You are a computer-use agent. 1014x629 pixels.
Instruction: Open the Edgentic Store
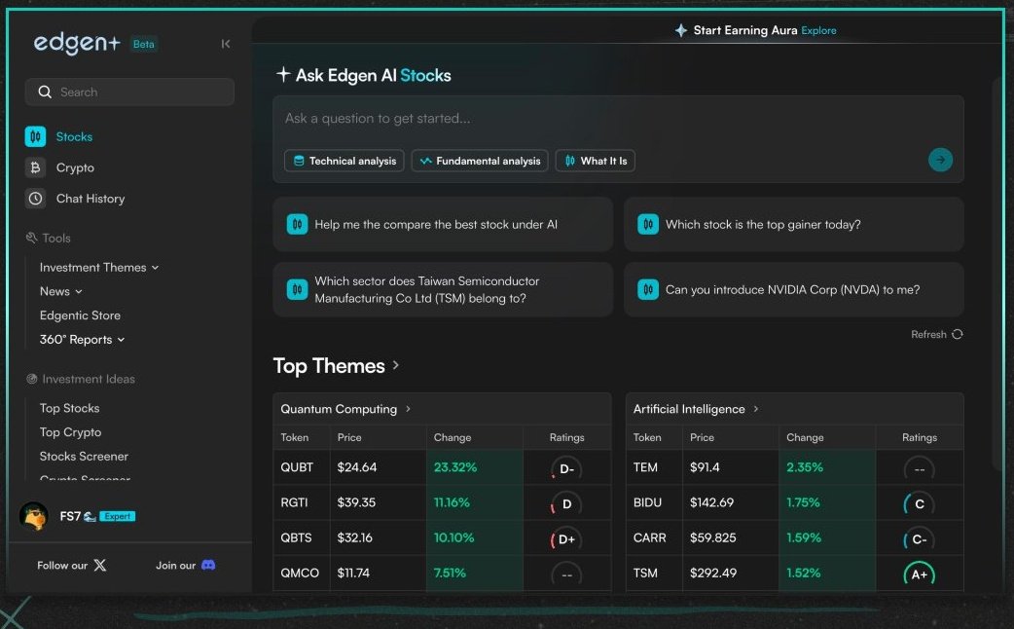[80, 315]
